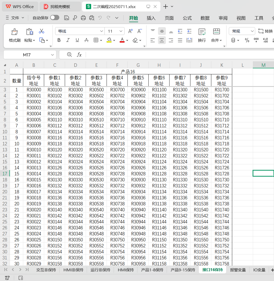Expand the number format dropdown 常规
The image size is (274, 281).
tap(252, 31)
